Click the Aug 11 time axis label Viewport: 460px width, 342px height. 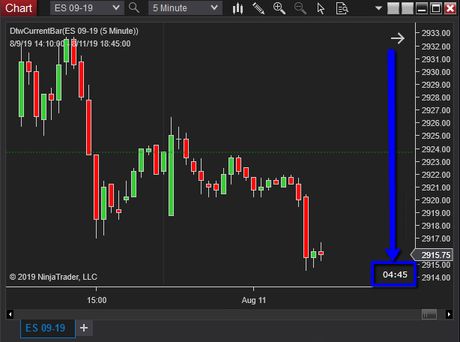tap(254, 300)
